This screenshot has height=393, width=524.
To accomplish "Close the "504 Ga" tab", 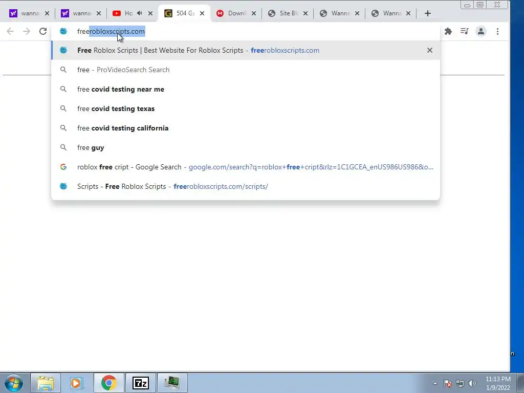I will click(202, 13).
